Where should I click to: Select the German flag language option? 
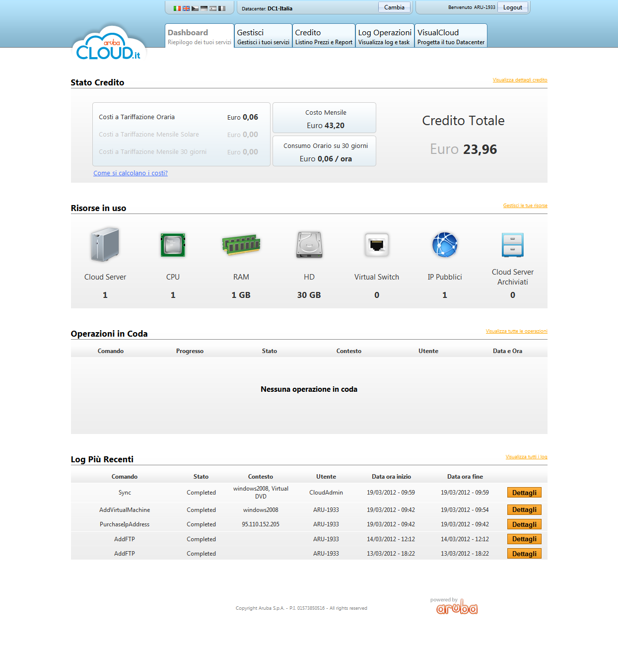[x=204, y=8]
